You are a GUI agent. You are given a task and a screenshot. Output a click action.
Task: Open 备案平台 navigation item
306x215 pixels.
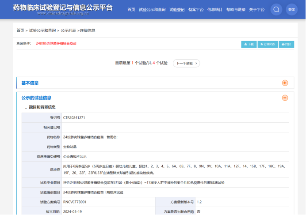coord(196,10)
